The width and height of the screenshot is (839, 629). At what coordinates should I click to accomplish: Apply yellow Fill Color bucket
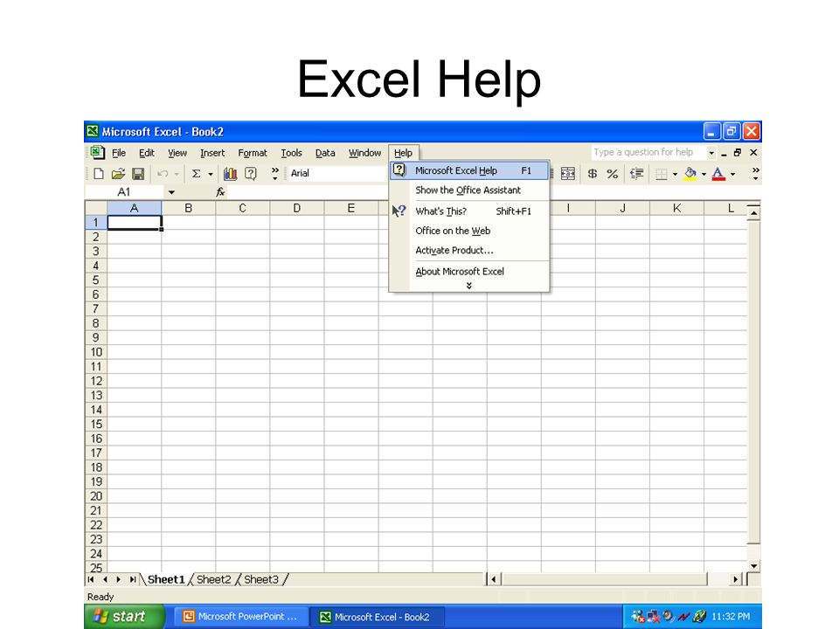690,174
